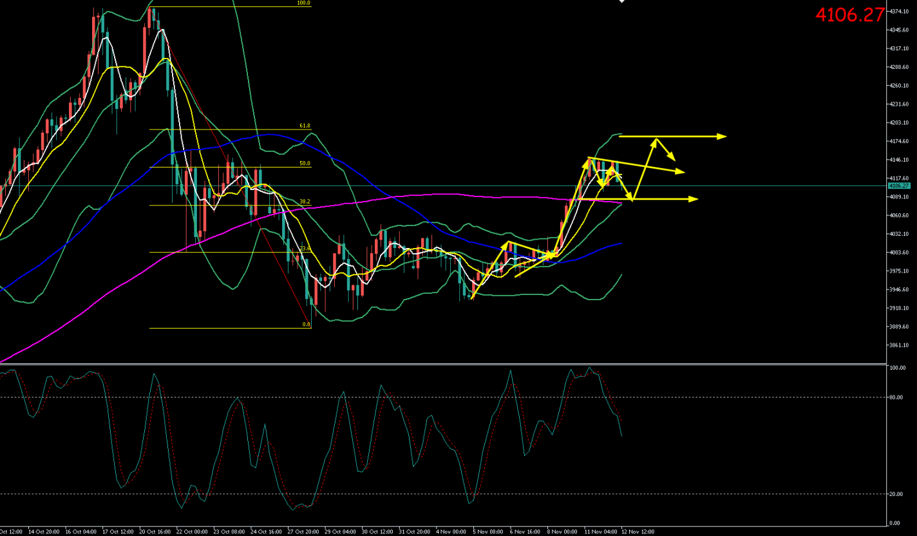Click the 4374.10 price scale label
The height and width of the screenshot is (536, 917).
[898, 12]
